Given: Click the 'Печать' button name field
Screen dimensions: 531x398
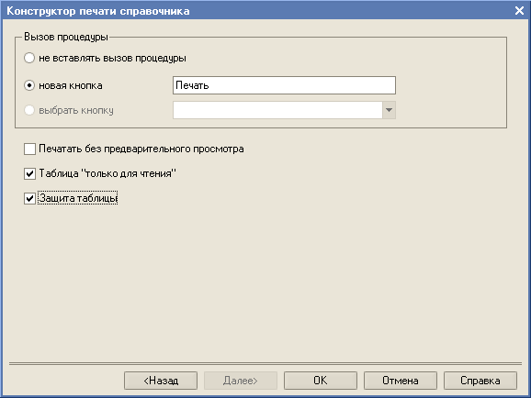Looking at the screenshot, I should coord(284,85).
